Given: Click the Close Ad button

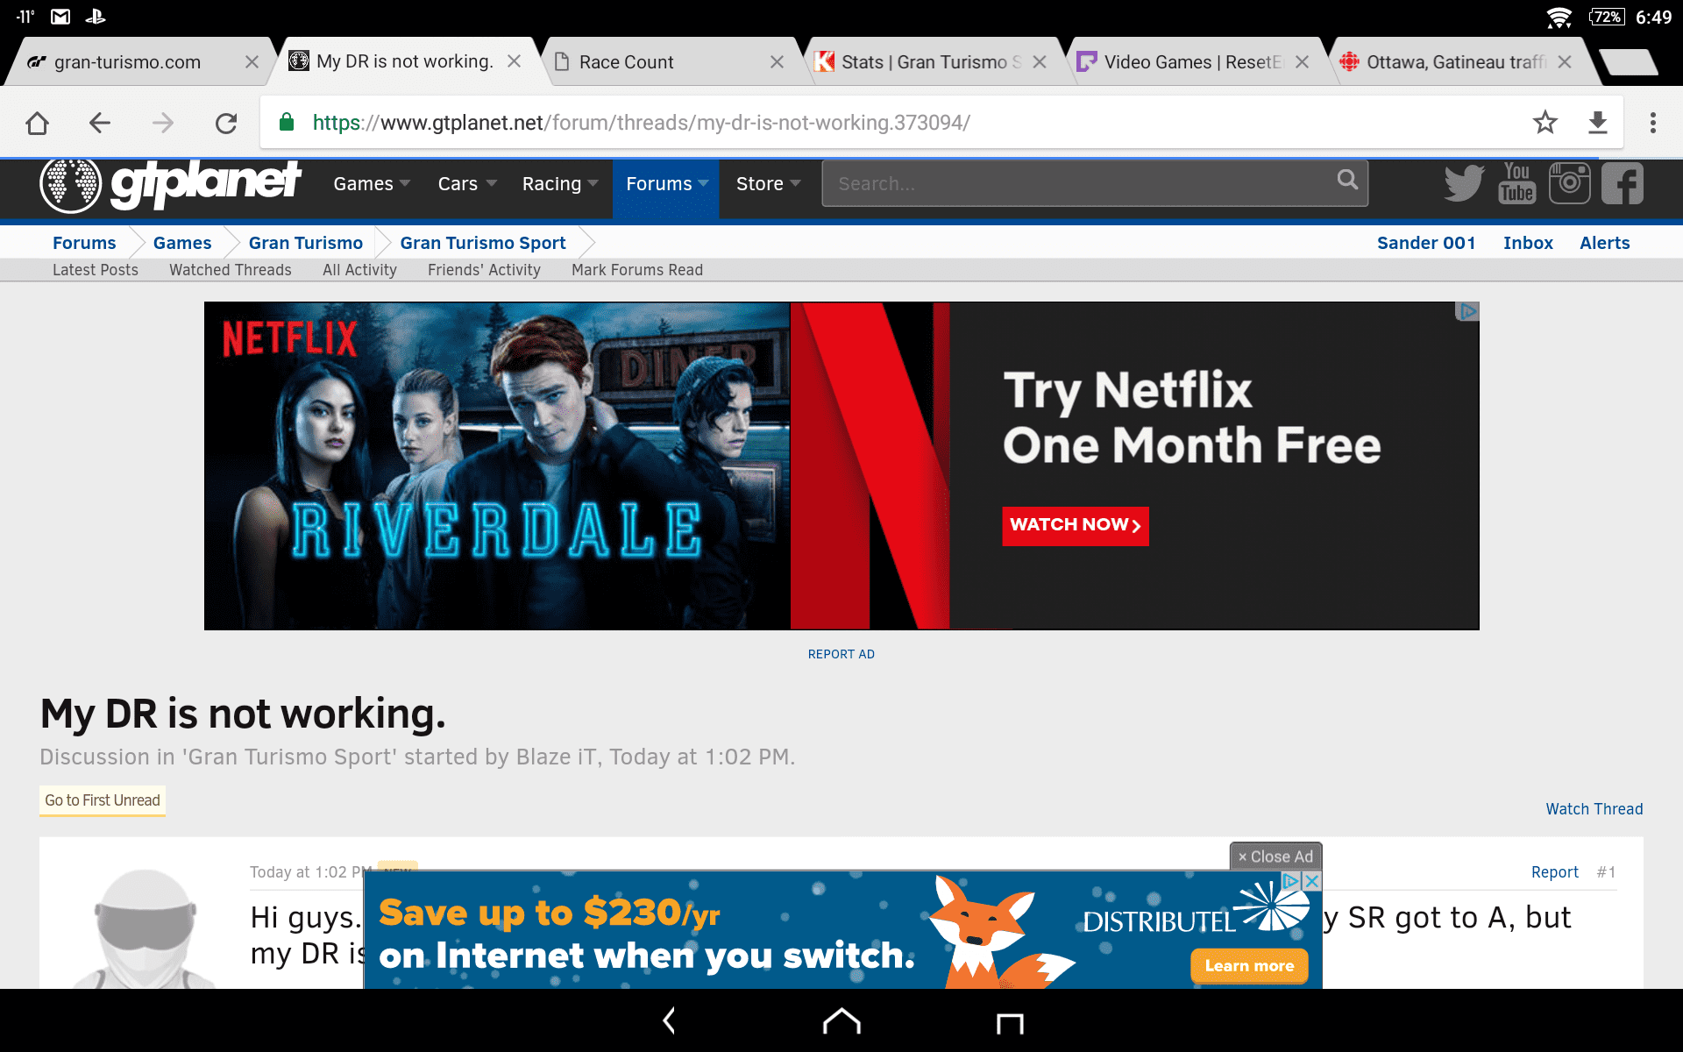Looking at the screenshot, I should [x=1275, y=857].
